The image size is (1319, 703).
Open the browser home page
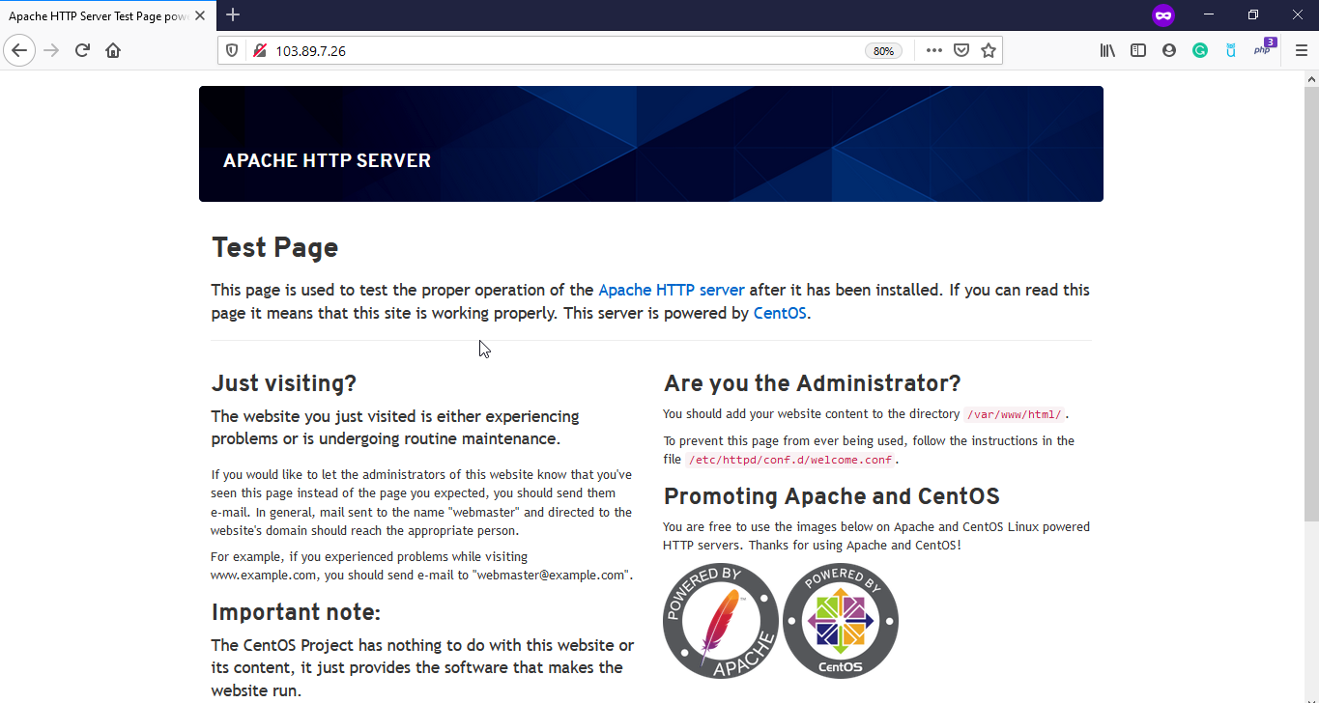(113, 50)
